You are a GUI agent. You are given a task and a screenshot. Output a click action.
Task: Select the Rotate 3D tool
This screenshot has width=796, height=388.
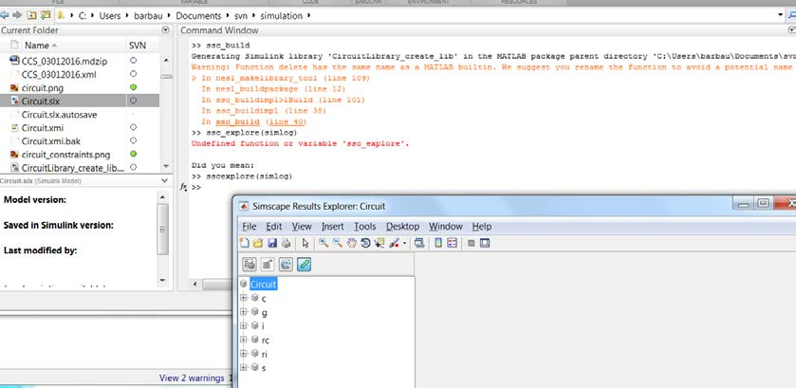click(365, 244)
